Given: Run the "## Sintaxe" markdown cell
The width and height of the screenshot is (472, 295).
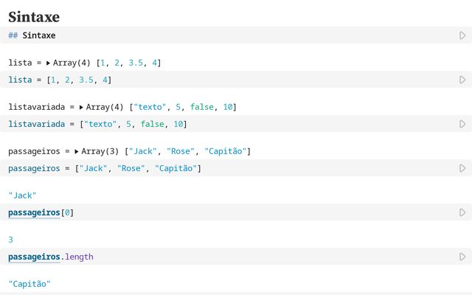Looking at the screenshot, I should click(462, 35).
